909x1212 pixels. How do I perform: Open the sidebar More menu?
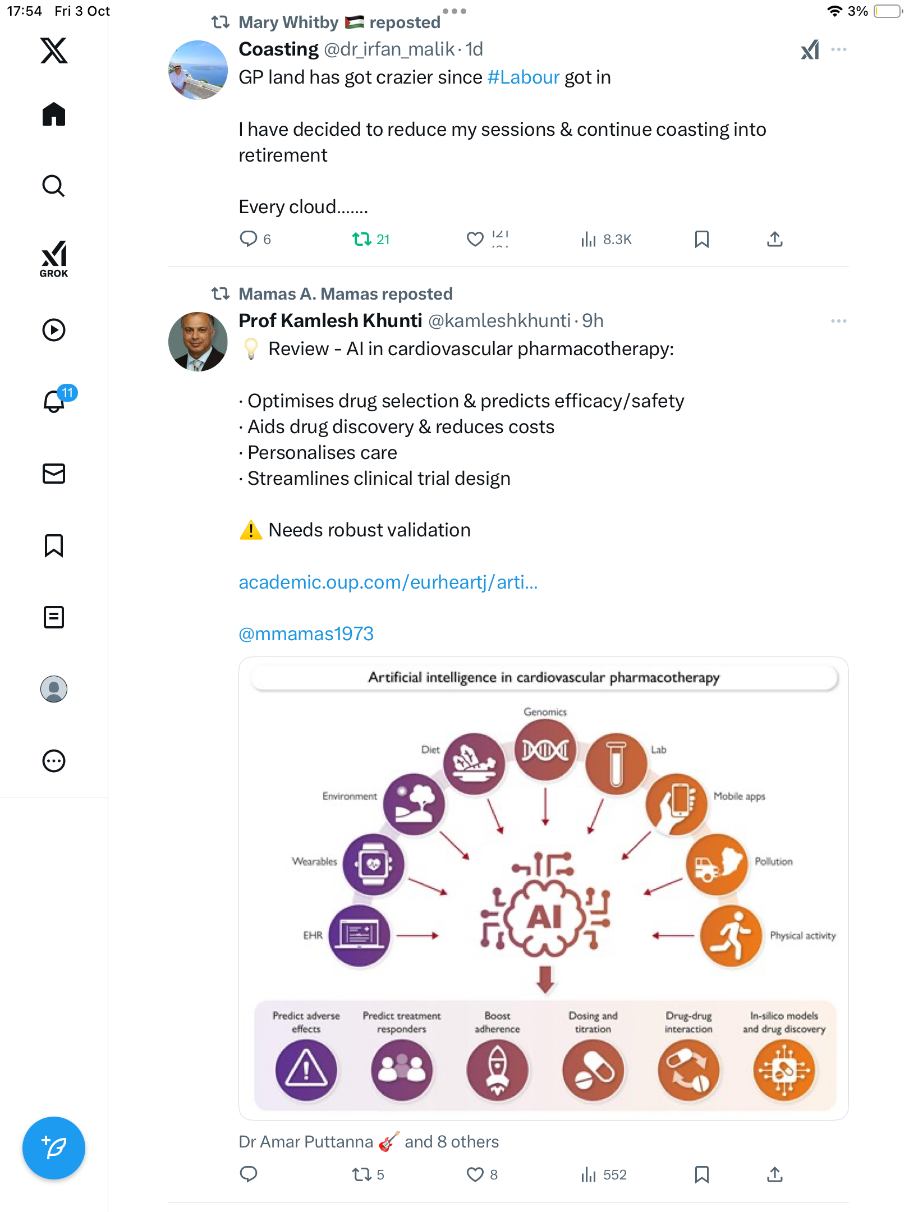[54, 761]
